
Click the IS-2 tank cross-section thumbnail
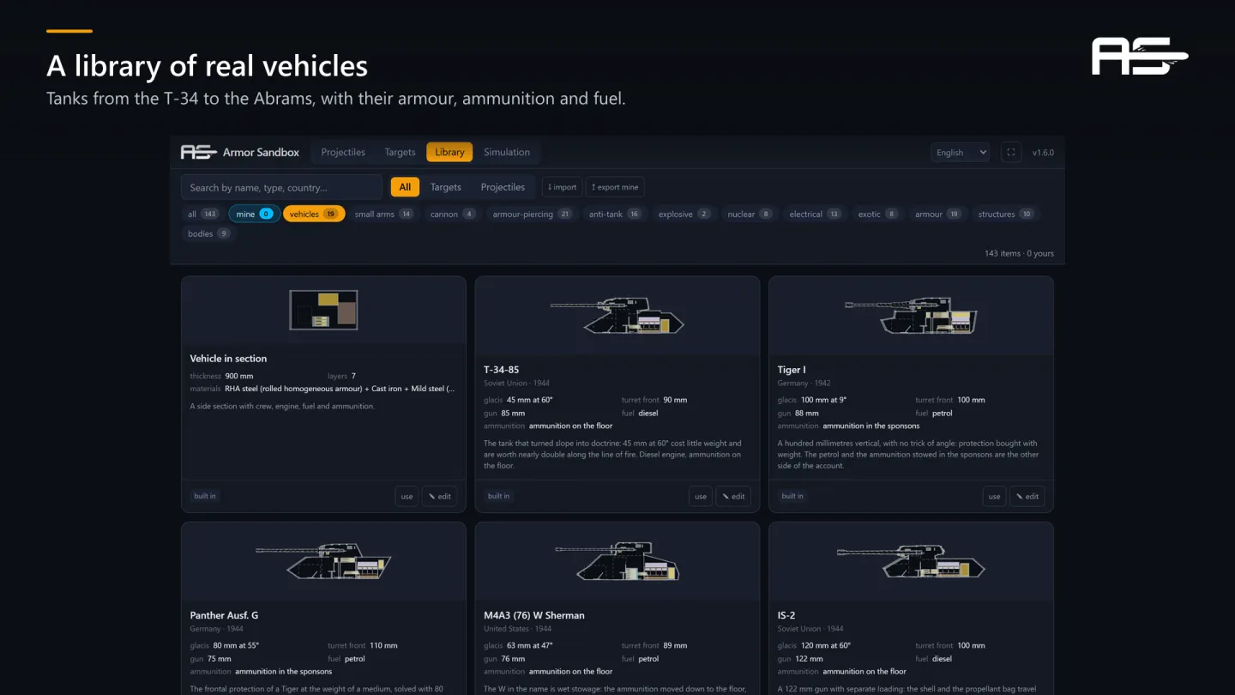(911, 560)
